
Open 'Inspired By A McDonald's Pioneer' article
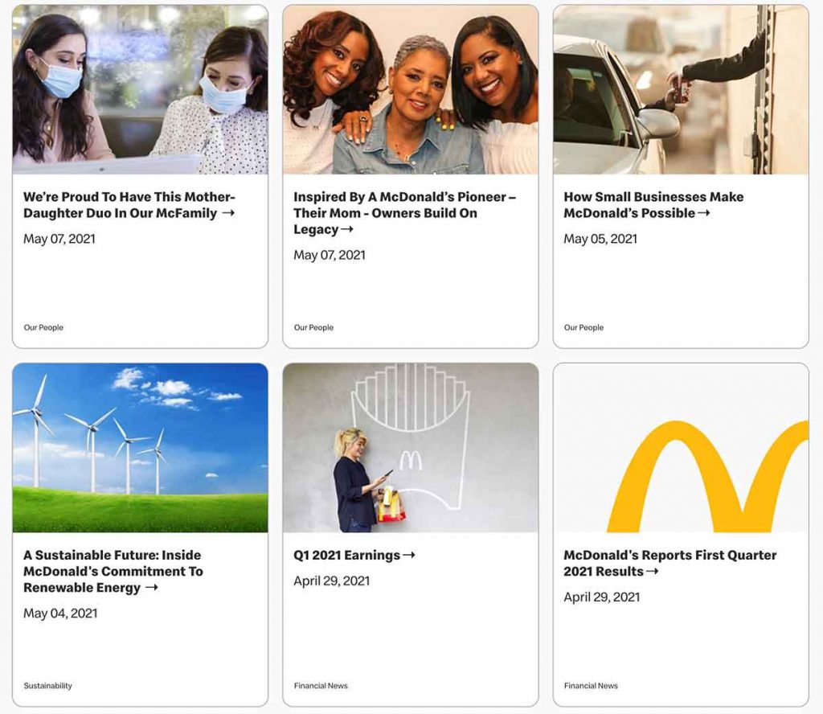tap(405, 213)
